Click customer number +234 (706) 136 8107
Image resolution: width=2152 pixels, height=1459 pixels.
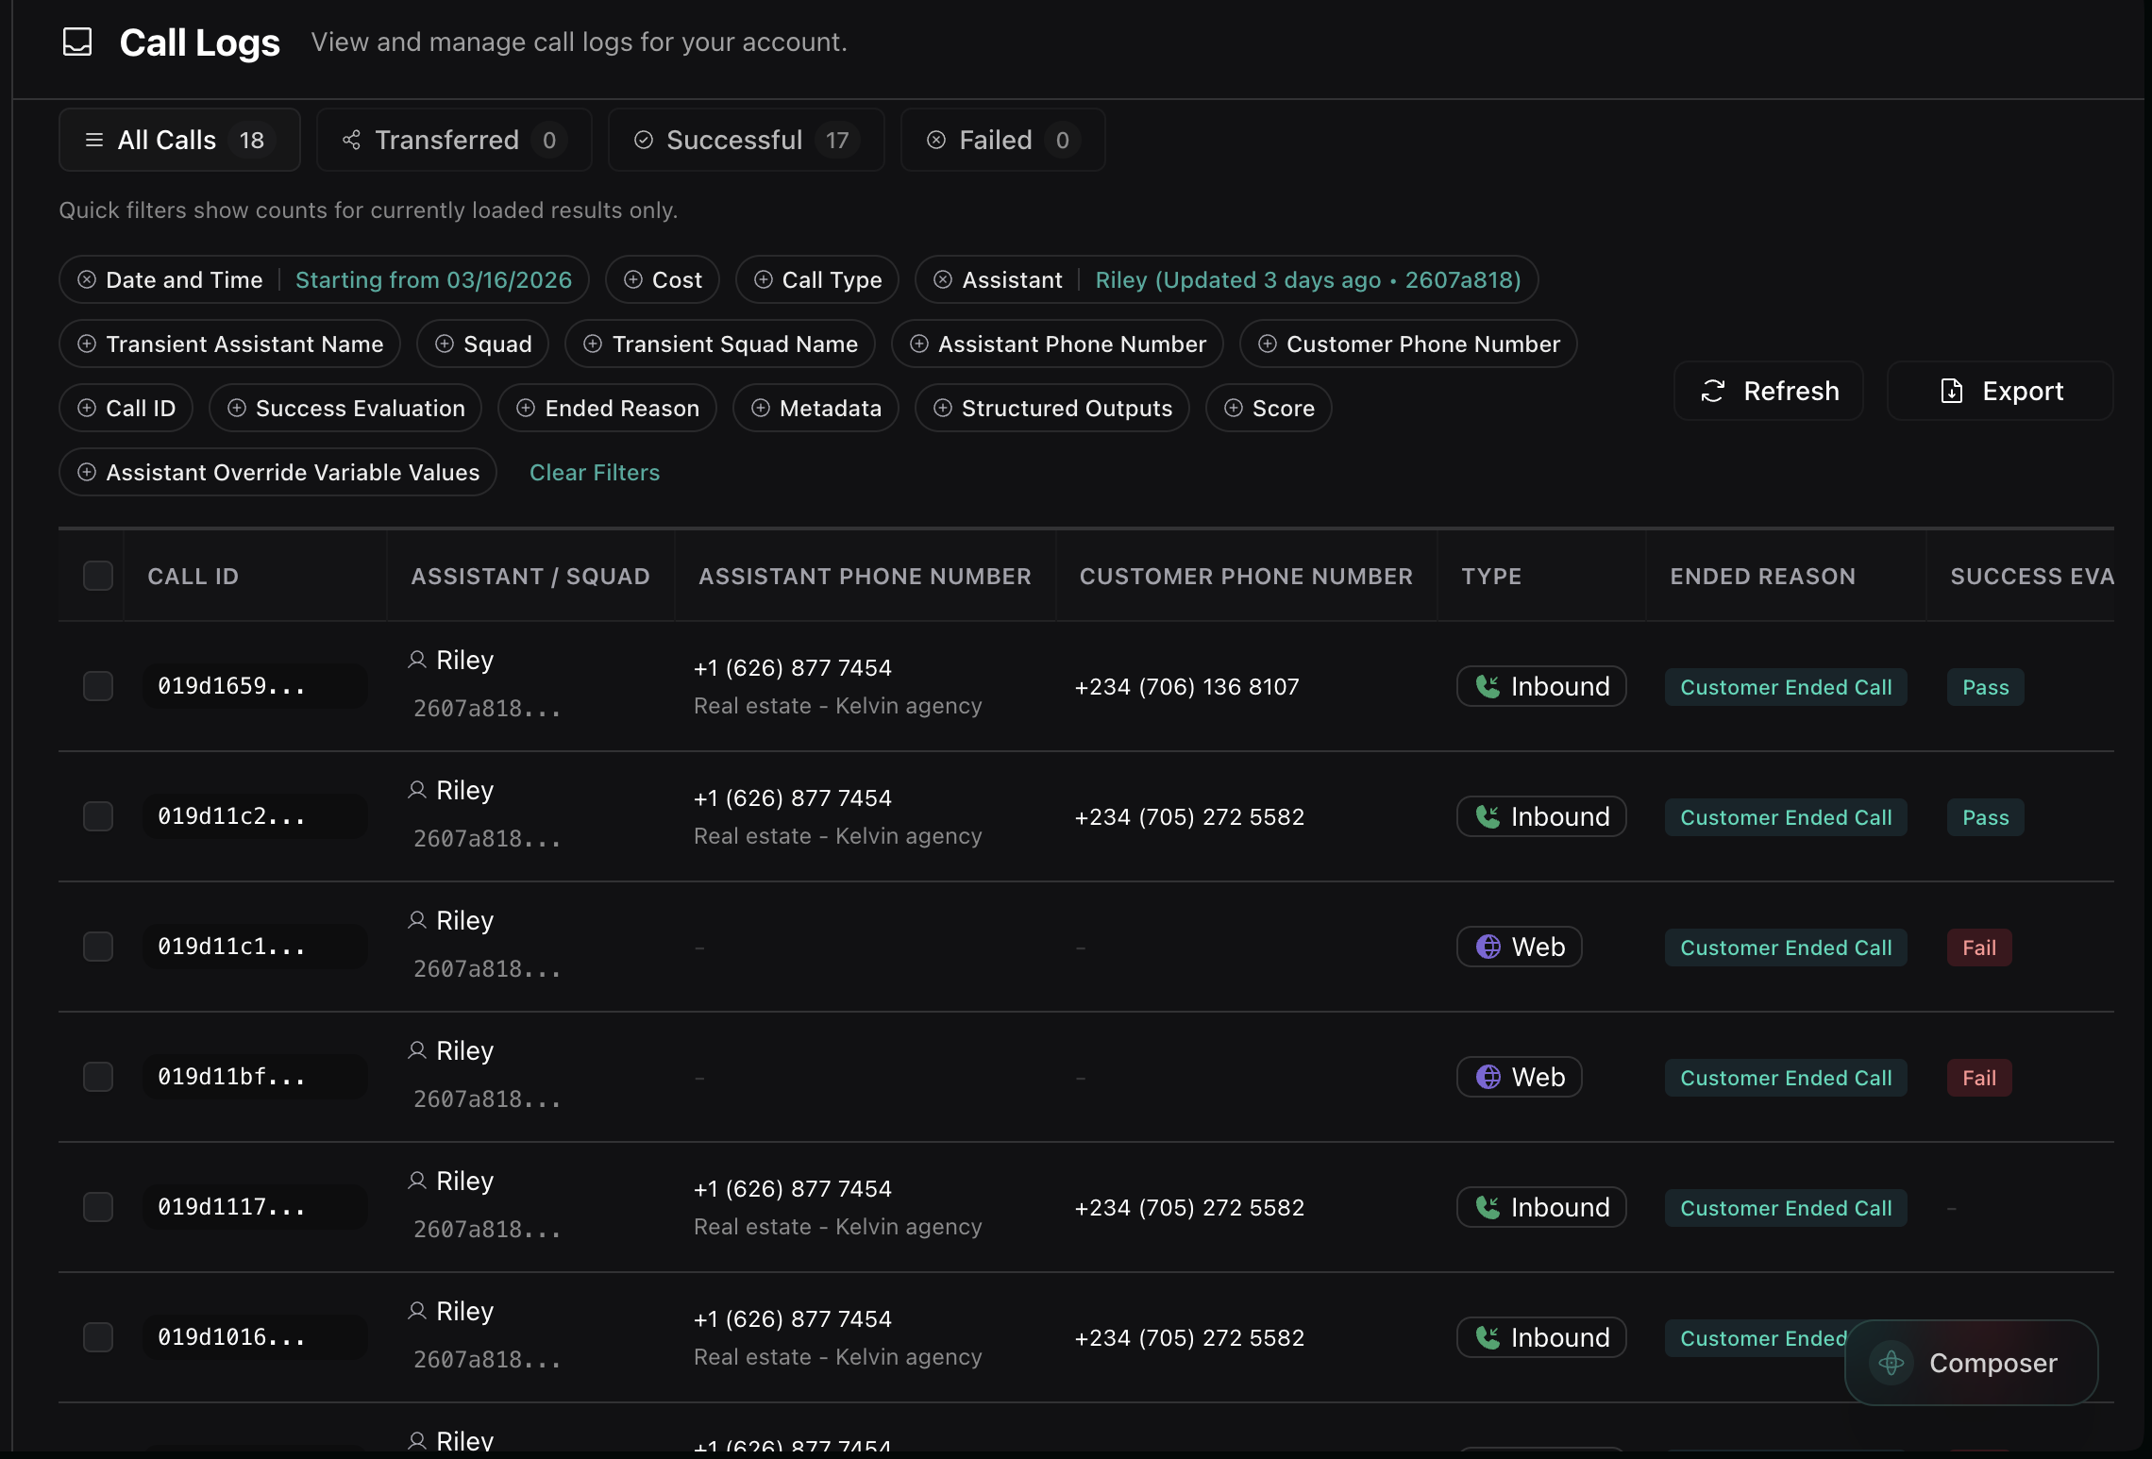point(1186,687)
